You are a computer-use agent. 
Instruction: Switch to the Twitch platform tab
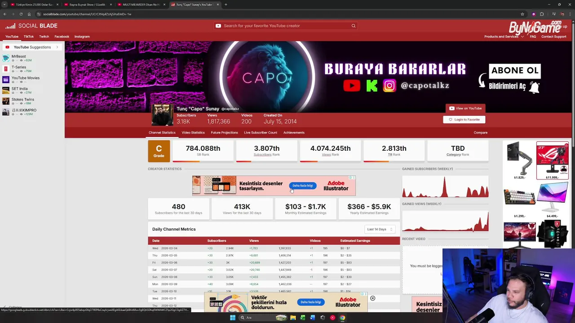pyautogui.click(x=44, y=36)
